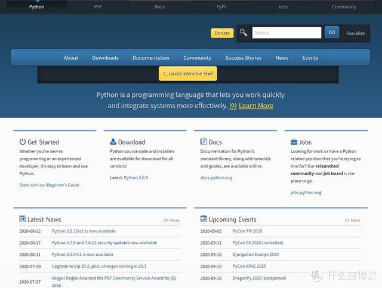The height and width of the screenshot is (288, 382).
Task: Click the Upcoming Events heading
Action: 232,219
